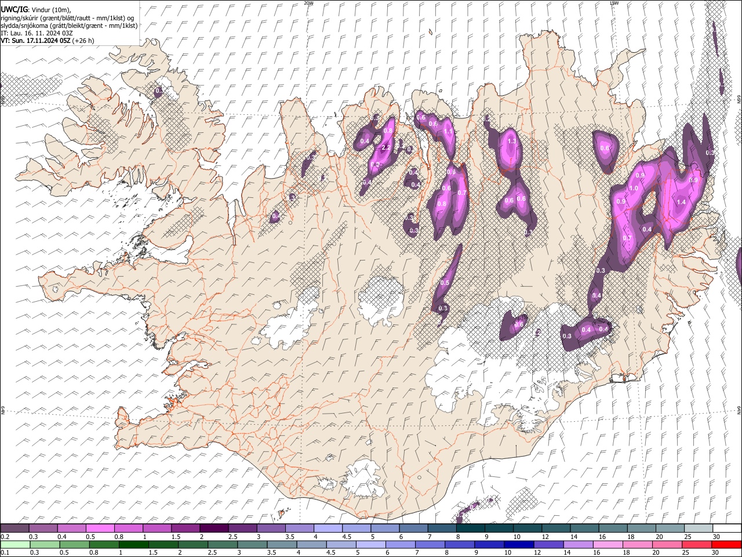The height and width of the screenshot is (557, 742).
Task: Click the 64N latitude label on the right edge
Action: tap(739, 410)
